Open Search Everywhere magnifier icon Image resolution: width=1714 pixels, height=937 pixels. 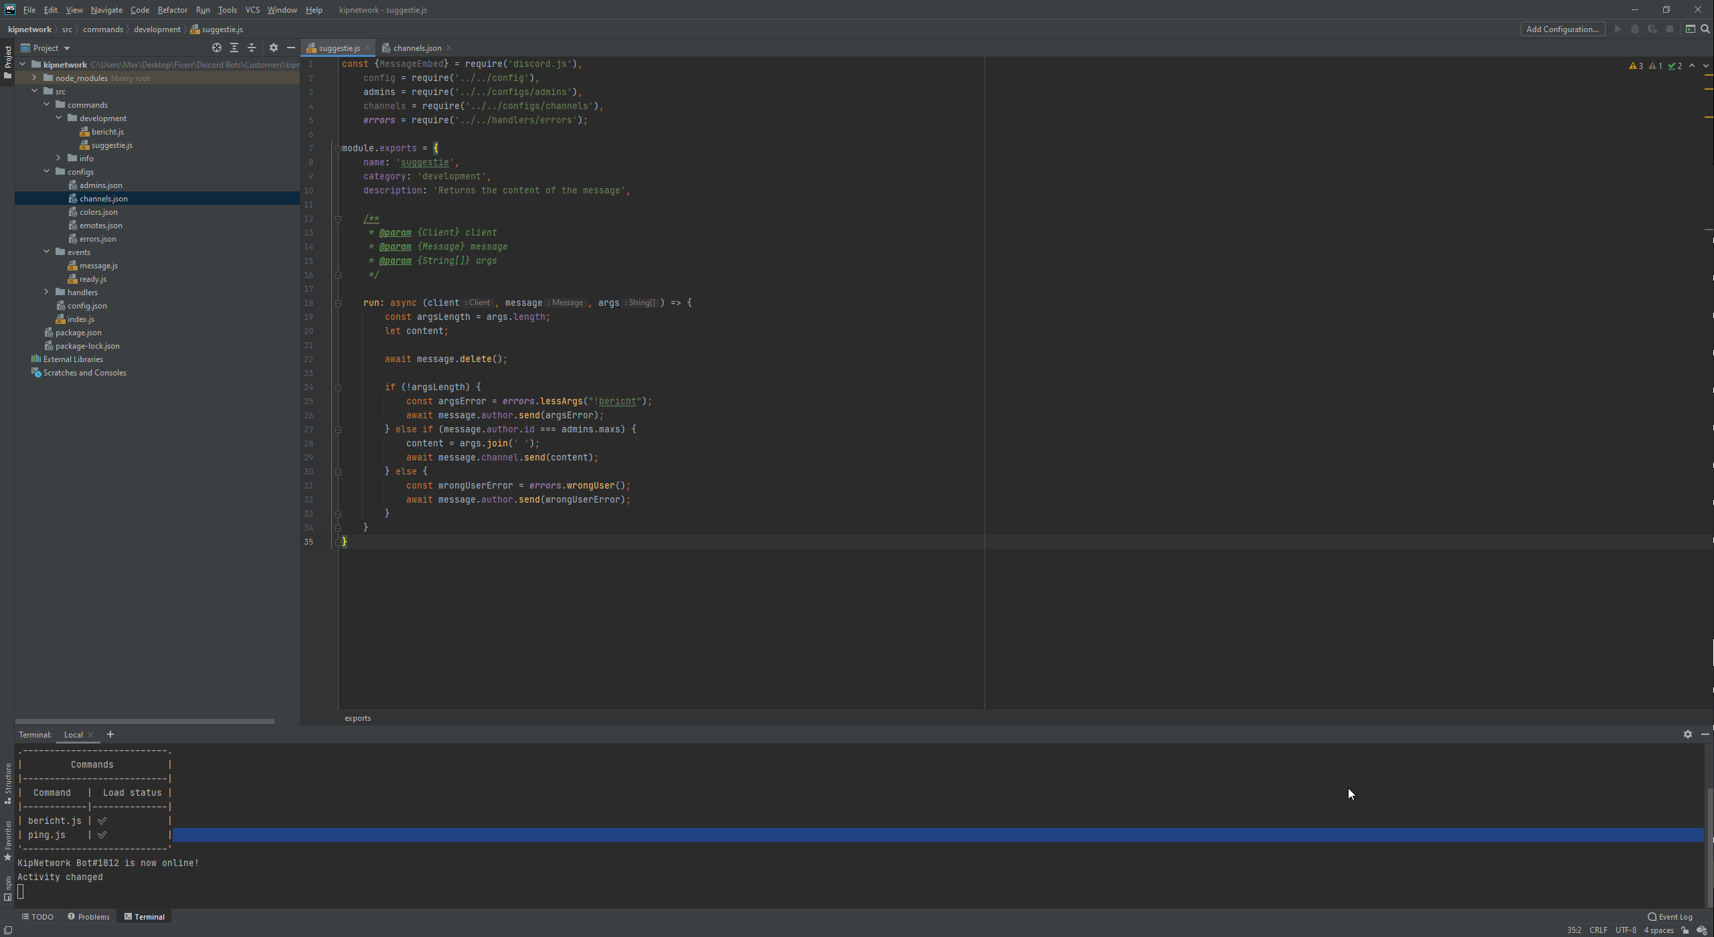click(x=1705, y=29)
